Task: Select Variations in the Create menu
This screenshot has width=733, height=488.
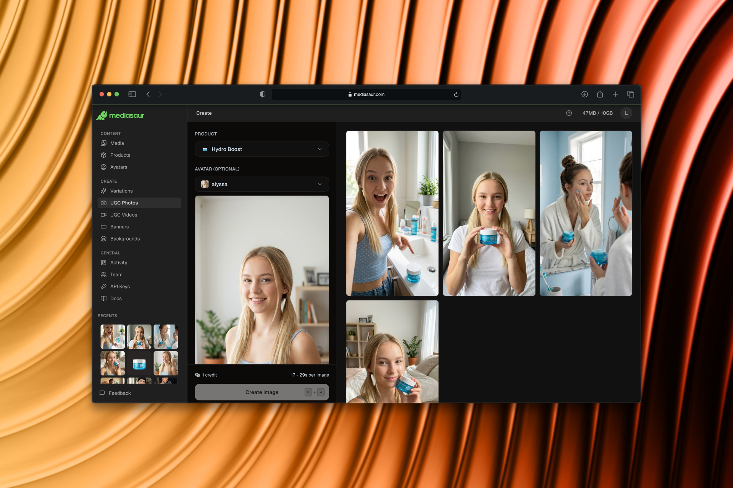Action: [121, 191]
